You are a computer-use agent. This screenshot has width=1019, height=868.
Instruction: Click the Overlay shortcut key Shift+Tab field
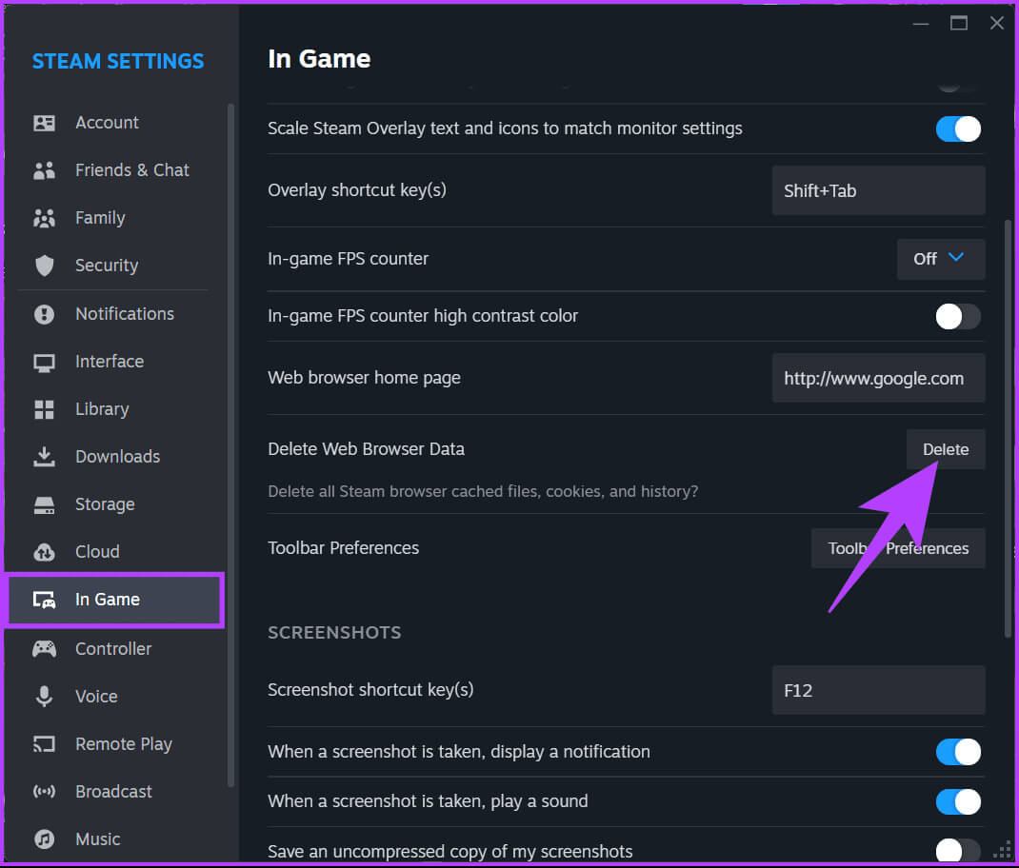point(879,190)
